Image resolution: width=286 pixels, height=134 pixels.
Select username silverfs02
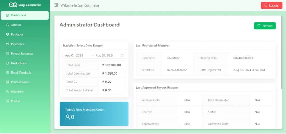coord(173,58)
